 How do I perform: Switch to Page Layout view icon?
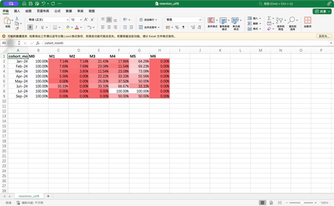tap(271, 203)
